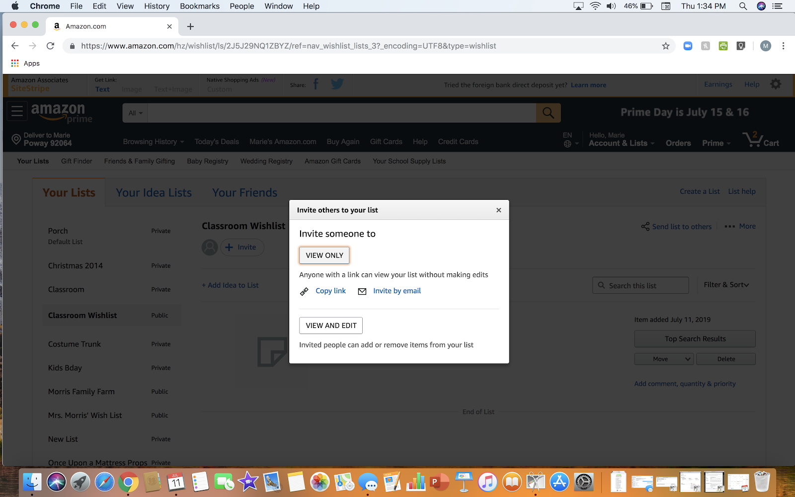This screenshot has height=497, width=795.
Task: Open the Costume Trunk list
Action: 75,344
